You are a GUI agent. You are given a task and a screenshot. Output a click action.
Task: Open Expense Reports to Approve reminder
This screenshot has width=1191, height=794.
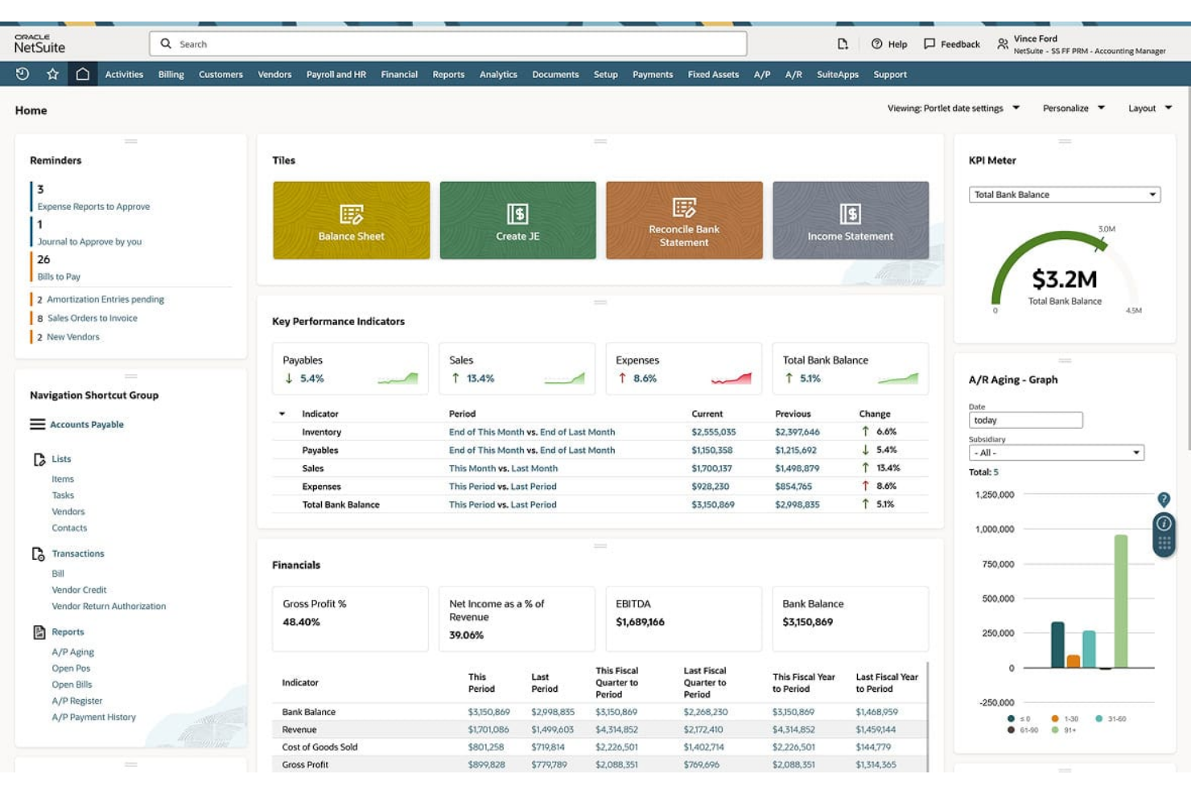(93, 207)
